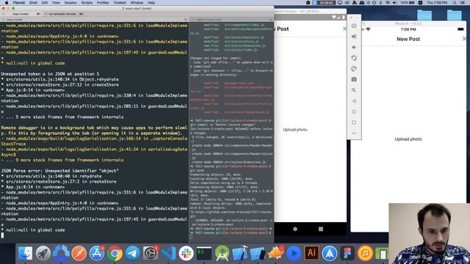Open the orange music app in the dock

(365, 253)
